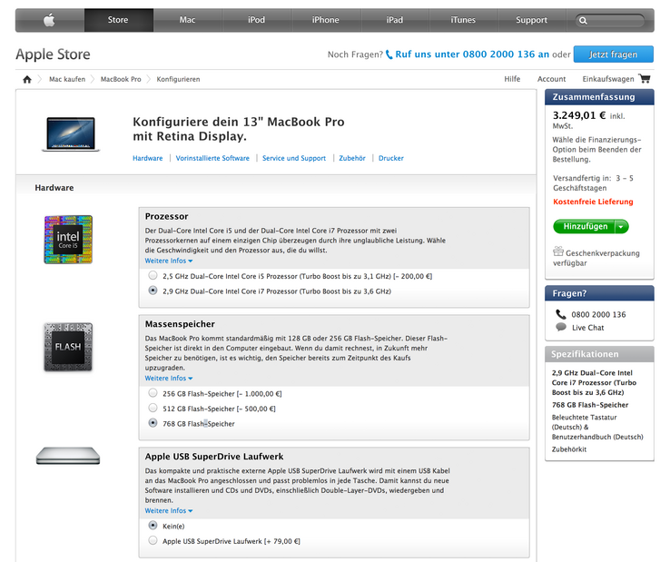
Task: Click the phone icon in Fragen panel
Action: pos(561,314)
